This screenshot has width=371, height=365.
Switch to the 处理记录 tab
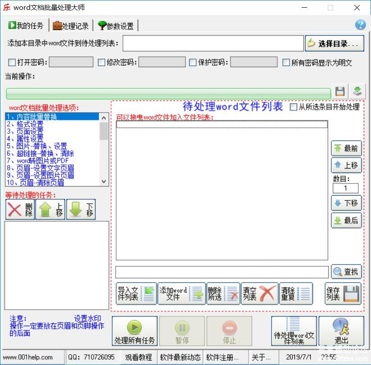[71, 26]
